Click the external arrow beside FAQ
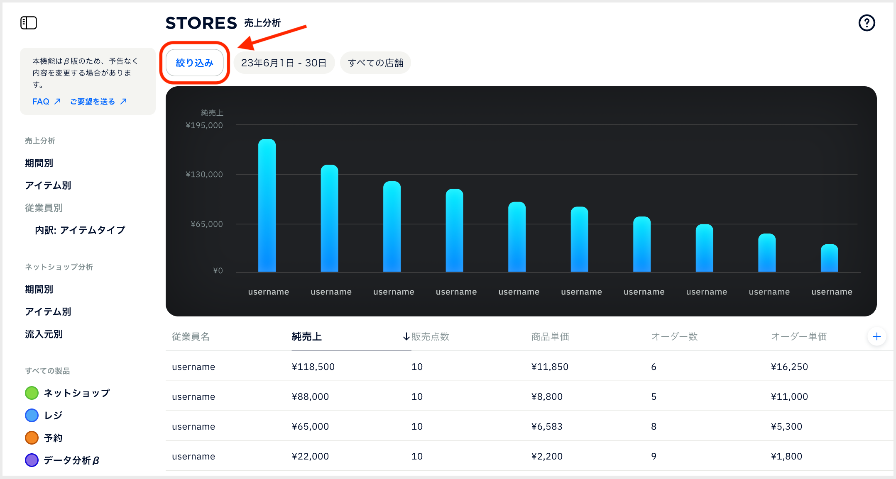Screen dimensions: 896x479 [x=58, y=102]
